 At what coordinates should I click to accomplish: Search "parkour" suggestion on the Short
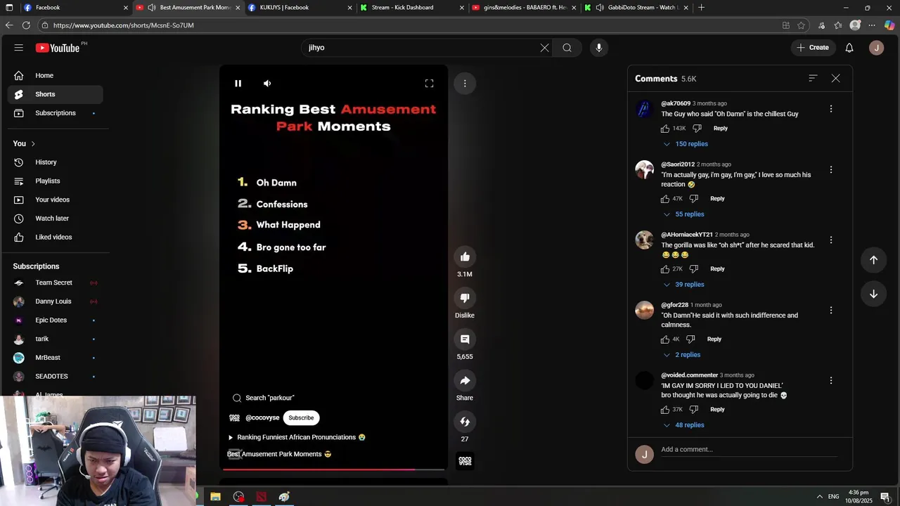pyautogui.click(x=264, y=398)
